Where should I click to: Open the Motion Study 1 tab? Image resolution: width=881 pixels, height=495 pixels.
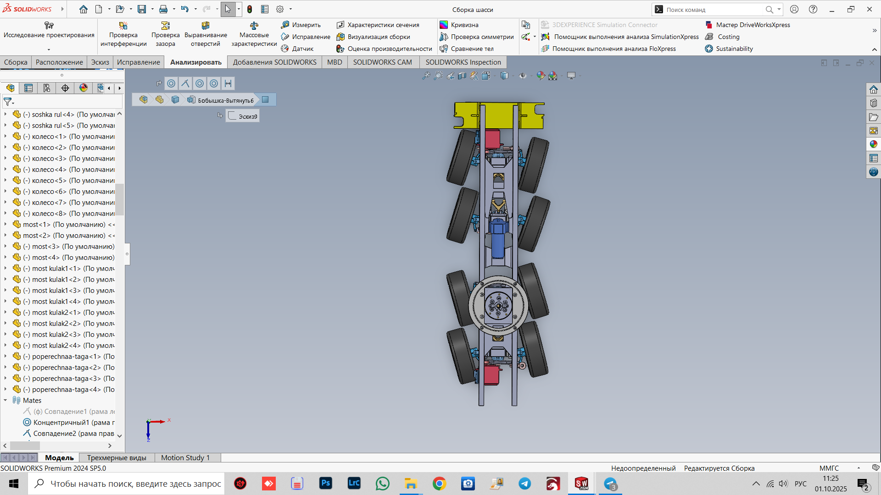[x=185, y=457]
